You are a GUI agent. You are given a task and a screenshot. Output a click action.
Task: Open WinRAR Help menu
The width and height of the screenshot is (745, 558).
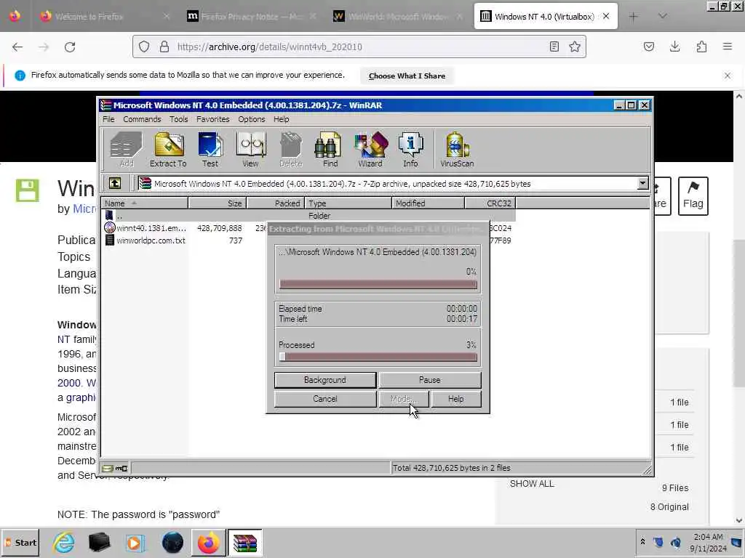click(x=281, y=119)
